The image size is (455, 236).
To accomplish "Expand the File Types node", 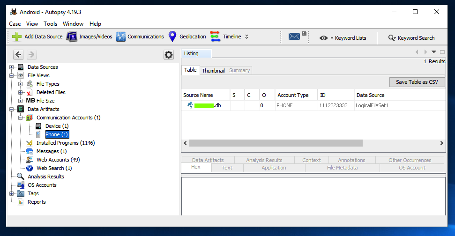I will coord(20,84).
